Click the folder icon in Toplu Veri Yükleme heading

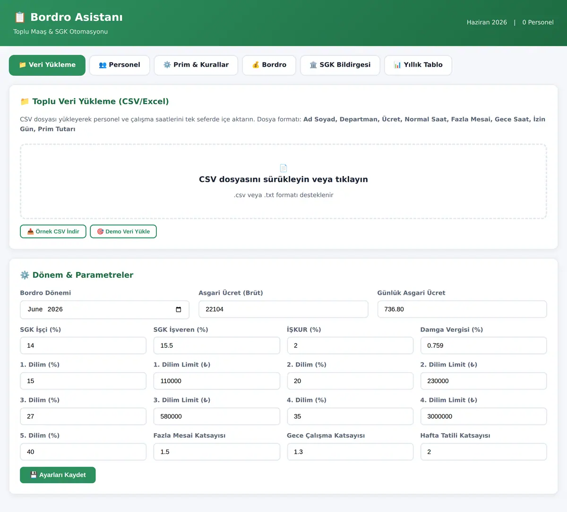coord(25,102)
